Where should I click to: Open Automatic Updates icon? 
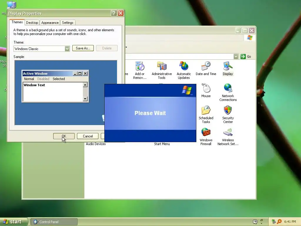[x=184, y=70]
